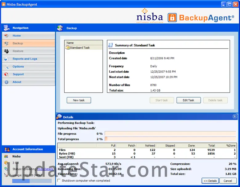Click the Last start date value

(x=163, y=72)
